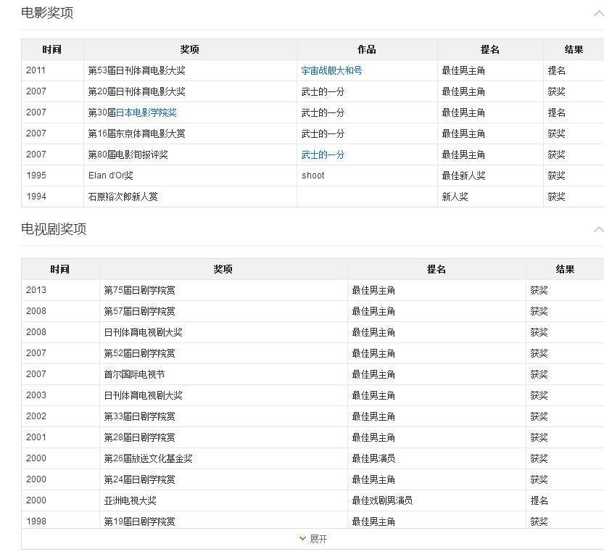Image resolution: width=604 pixels, height=557 pixels.
Task: Click 武士的一分 in 第16届东京体育电影大赏 row
Action: coord(323,133)
